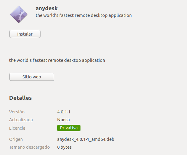Open the Sitio web link button

32,77
